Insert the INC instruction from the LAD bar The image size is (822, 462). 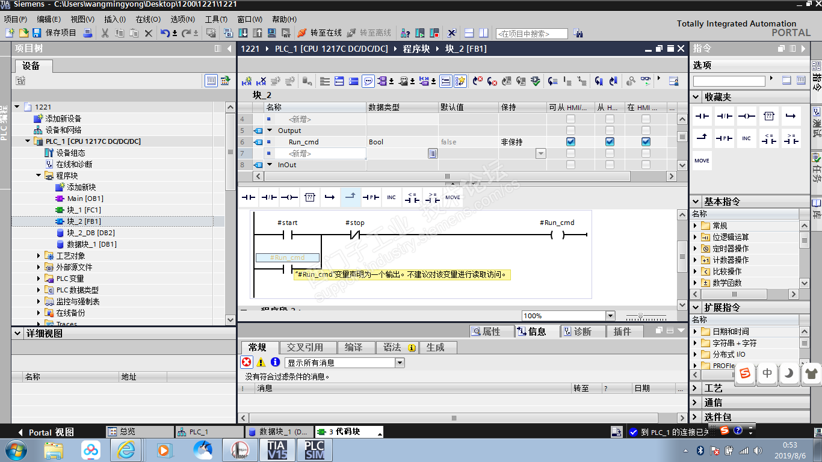(391, 197)
